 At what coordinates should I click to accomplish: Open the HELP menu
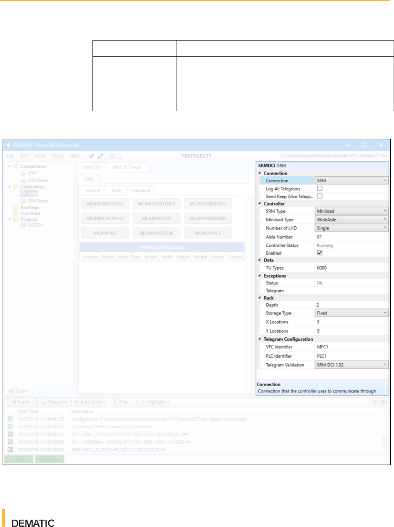(75, 156)
